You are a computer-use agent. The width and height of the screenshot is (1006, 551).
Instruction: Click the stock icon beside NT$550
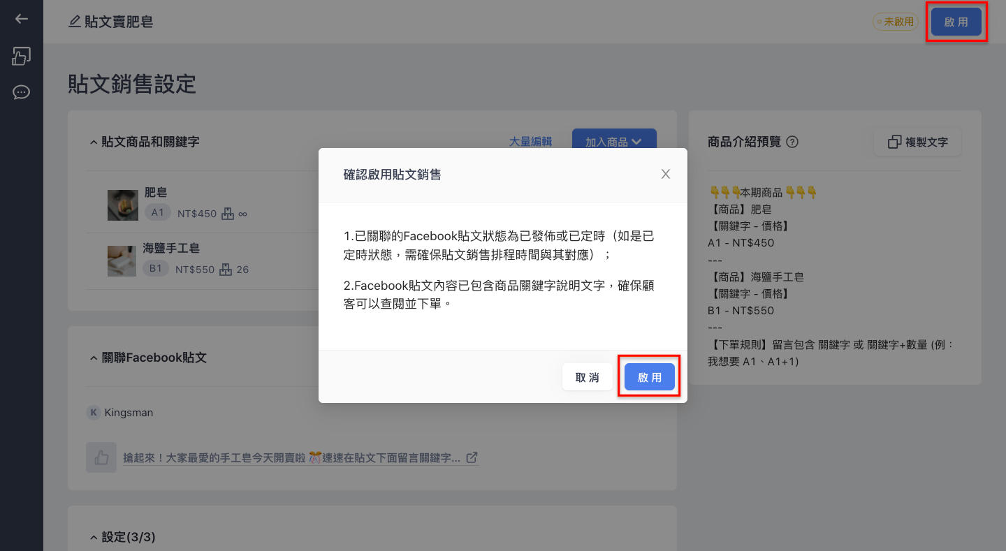[x=225, y=269]
